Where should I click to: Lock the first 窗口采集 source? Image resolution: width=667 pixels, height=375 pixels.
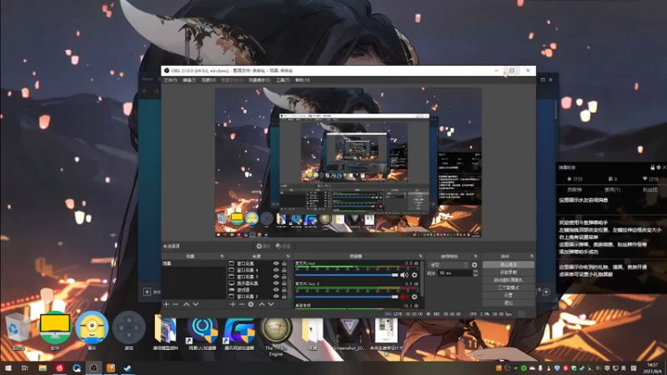[284, 263]
